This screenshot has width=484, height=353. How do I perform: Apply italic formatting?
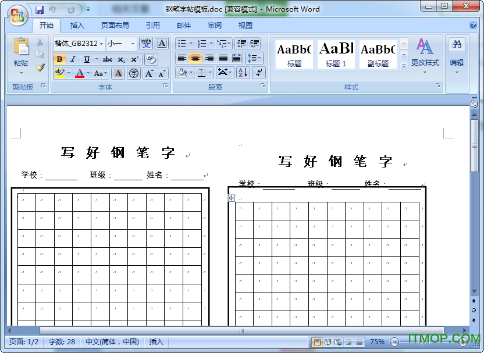pyautogui.click(x=73, y=59)
